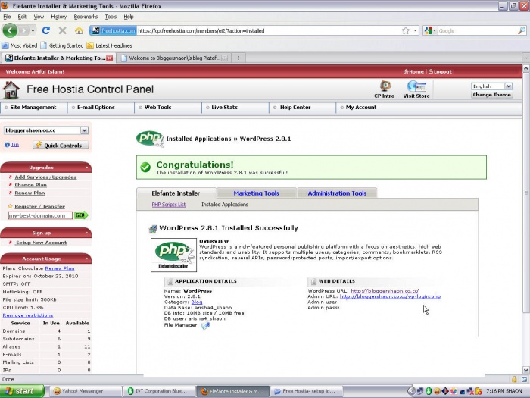Screen dimensions: 530x398
Task: Click Add Services/Upgrades link
Action: [x=45, y=177]
